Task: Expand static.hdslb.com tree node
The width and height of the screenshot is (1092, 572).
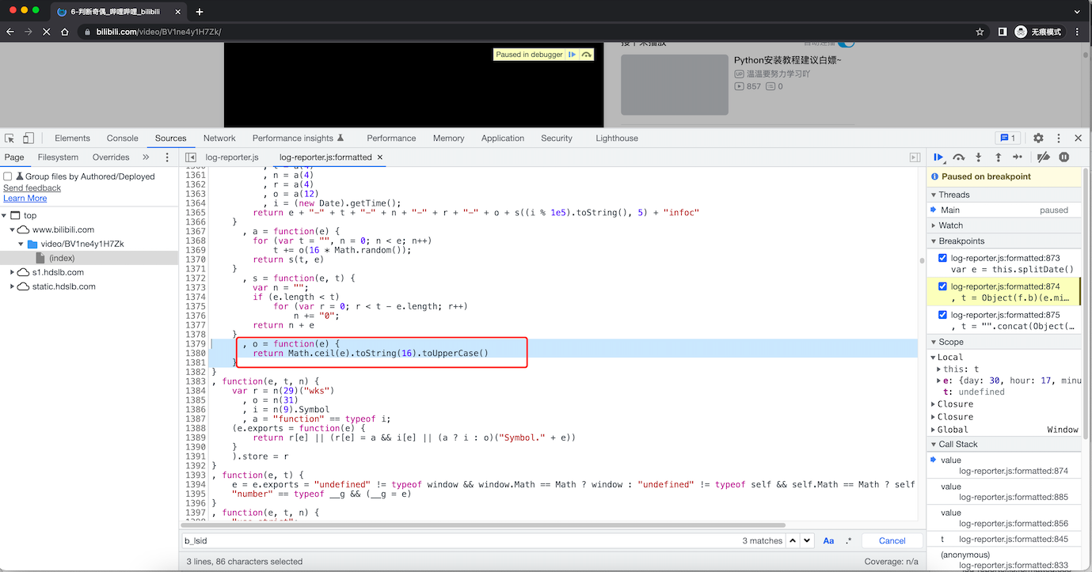Action: point(13,286)
